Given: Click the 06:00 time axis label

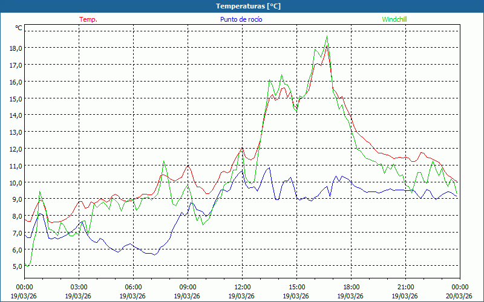Looking at the screenshot, I should click(x=133, y=287).
